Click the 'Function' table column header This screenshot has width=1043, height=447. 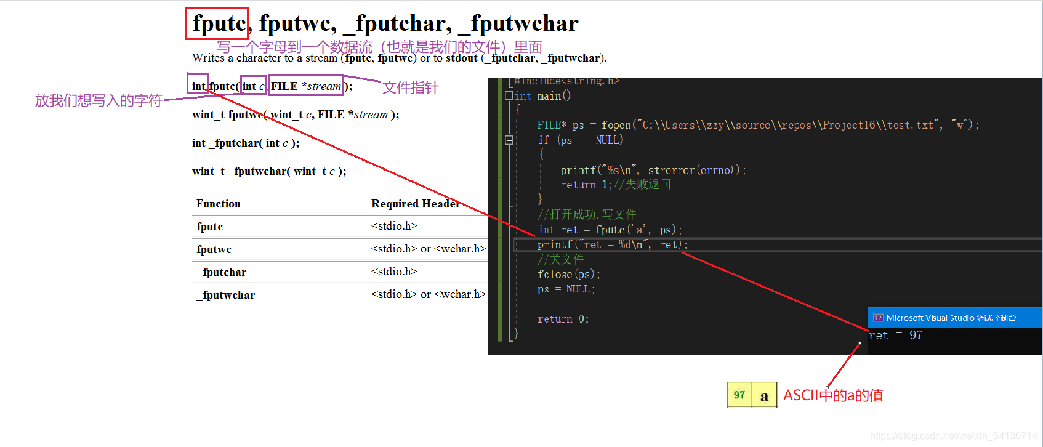219,204
